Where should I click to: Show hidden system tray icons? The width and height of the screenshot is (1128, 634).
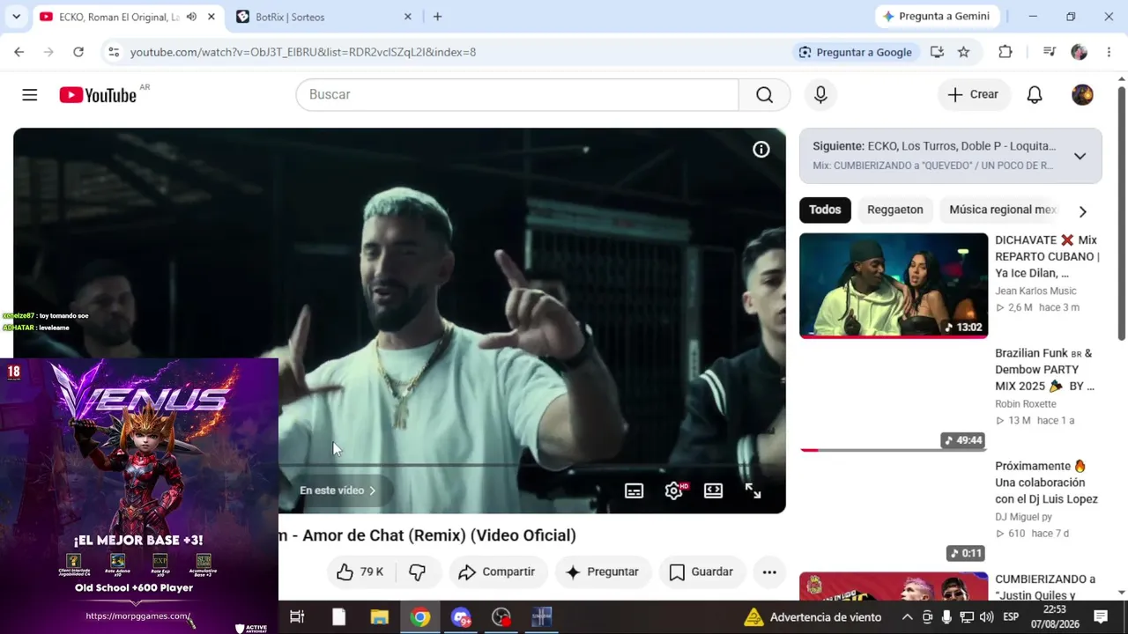pos(907,617)
